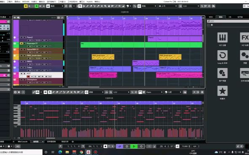Open the VST Instruments piano-keys tile
Image resolution: width=249 pixels, height=155 pixels.
point(222,37)
